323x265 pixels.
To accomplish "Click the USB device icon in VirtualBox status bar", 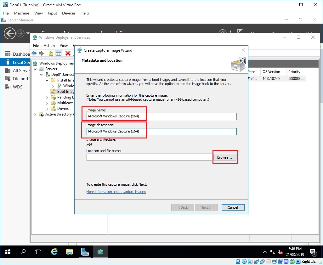I will tap(262, 262).
